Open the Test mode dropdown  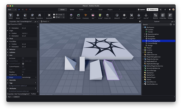(x=12, y=10)
